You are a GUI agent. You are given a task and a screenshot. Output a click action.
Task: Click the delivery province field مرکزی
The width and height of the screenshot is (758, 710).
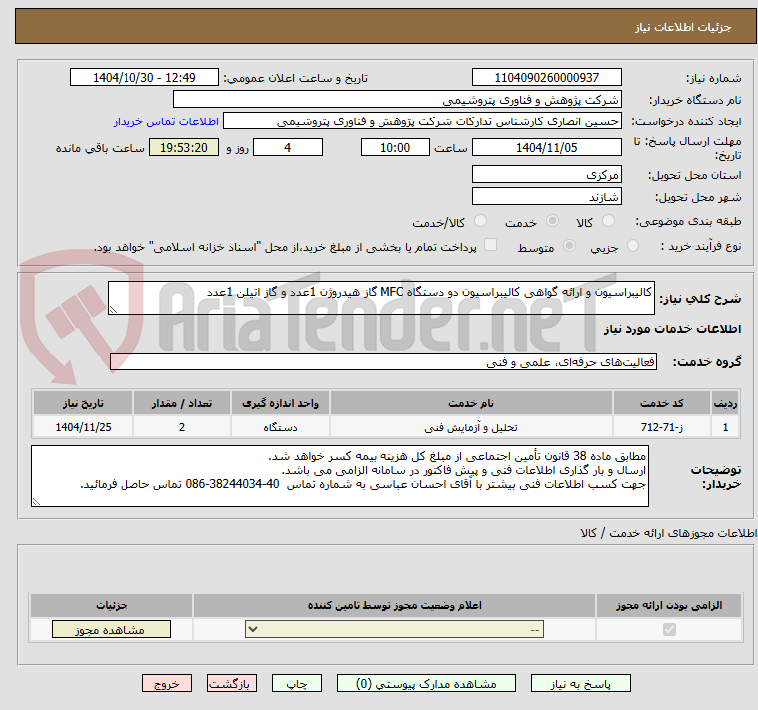(546, 174)
